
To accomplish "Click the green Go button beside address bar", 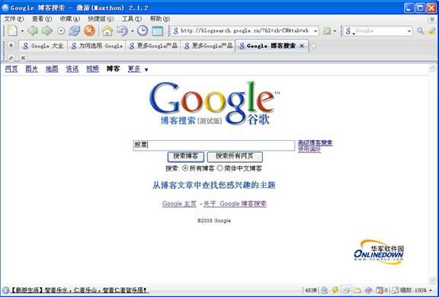I will [x=327, y=30].
